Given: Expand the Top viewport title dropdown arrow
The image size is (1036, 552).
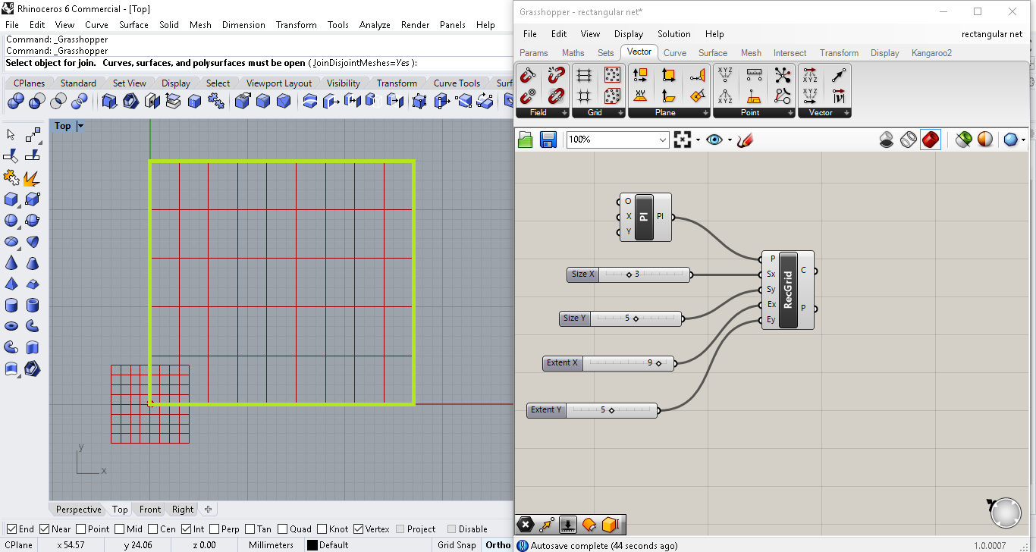Looking at the screenshot, I should point(80,126).
